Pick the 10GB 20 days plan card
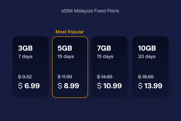The height and width of the screenshot is (121, 181). pyautogui.click(x=151, y=67)
